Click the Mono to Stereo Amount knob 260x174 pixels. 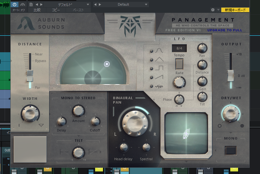tap(79, 111)
